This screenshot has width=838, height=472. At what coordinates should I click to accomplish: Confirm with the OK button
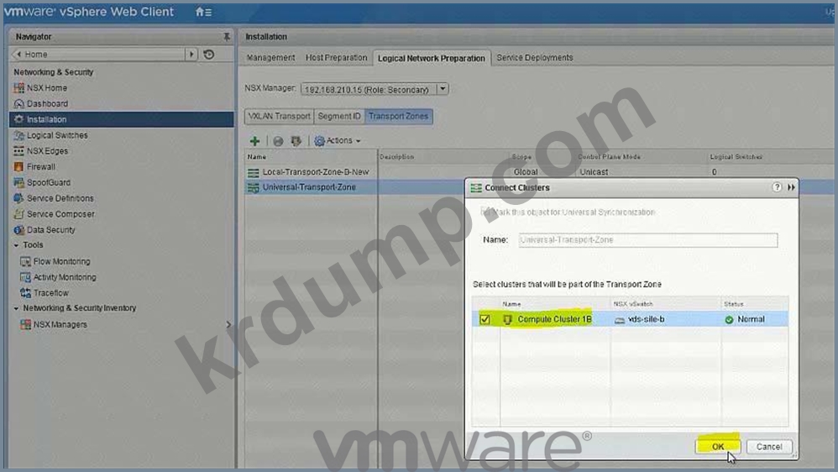point(718,446)
